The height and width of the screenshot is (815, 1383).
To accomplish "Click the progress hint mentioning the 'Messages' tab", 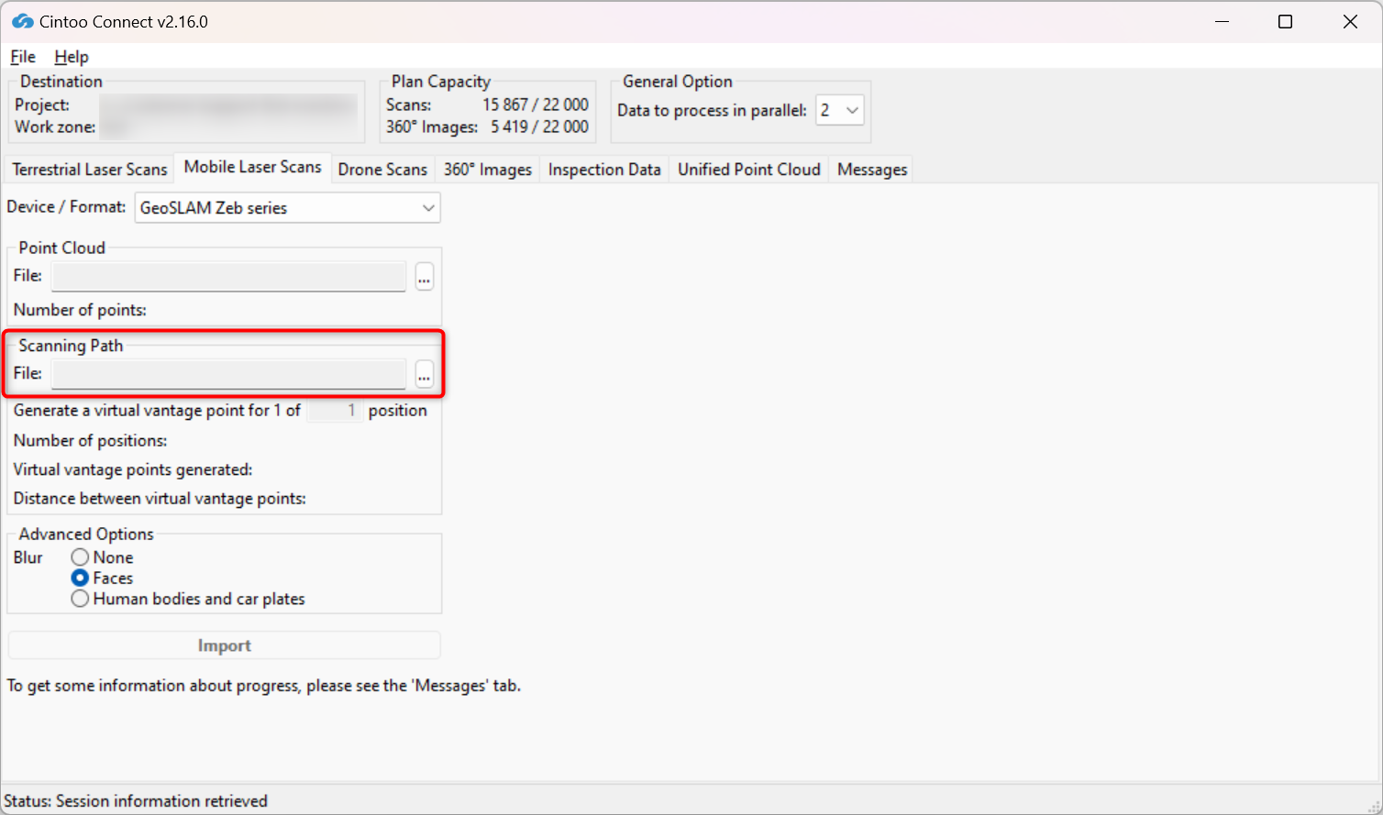I will click(x=264, y=686).
